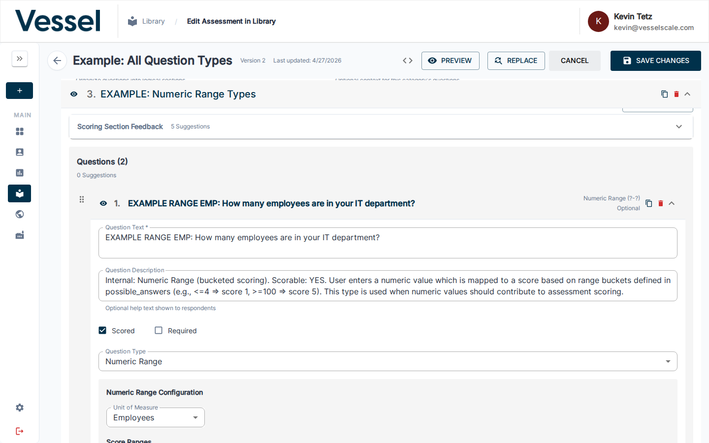
Task: Go back using the left arrow button
Action: coord(57,61)
